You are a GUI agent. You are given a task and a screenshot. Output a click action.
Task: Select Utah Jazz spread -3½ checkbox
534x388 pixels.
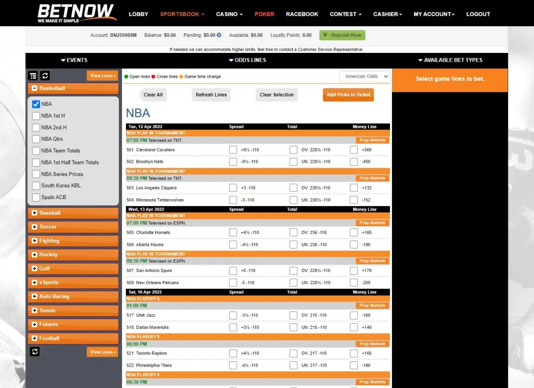coord(233,316)
